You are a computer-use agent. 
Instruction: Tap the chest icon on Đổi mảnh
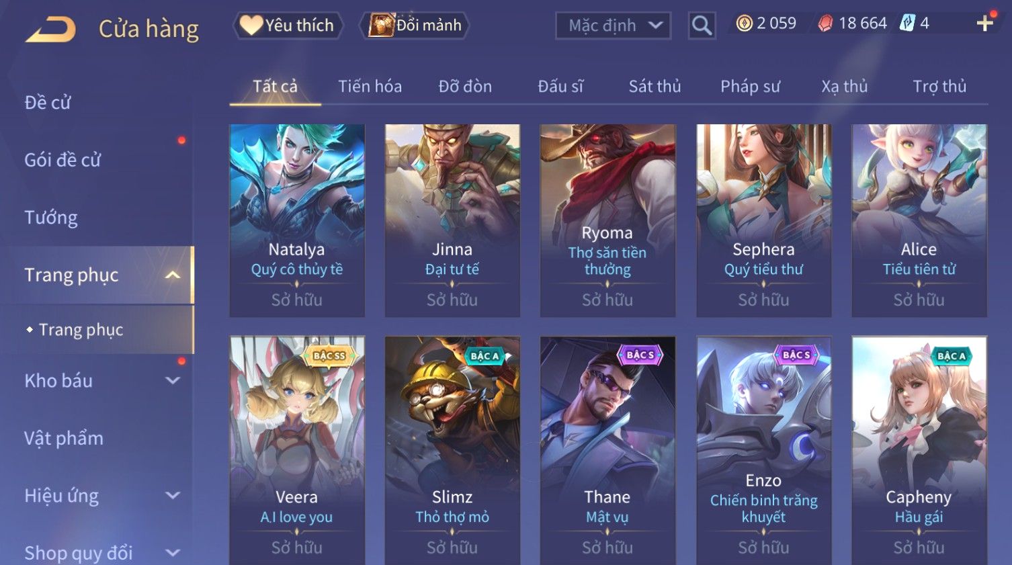pyautogui.click(x=381, y=25)
